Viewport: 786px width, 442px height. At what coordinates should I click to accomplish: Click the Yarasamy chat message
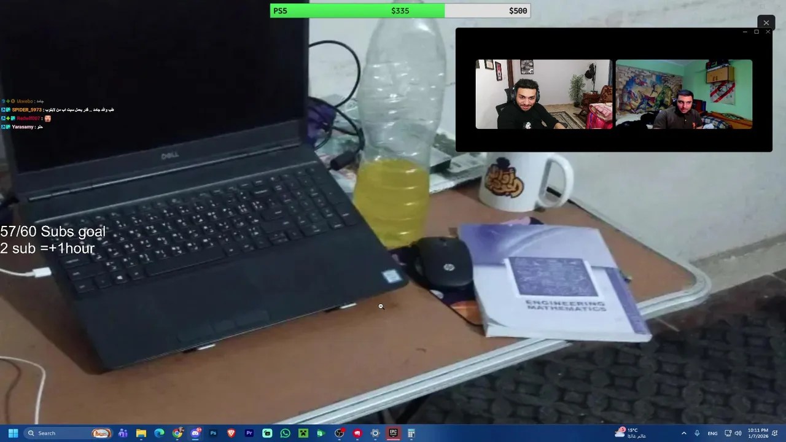point(22,127)
